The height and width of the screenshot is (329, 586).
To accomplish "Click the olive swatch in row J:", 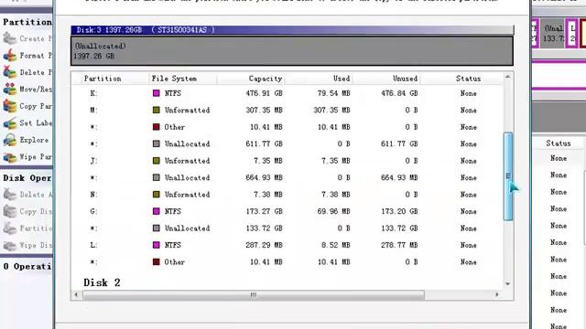I will tap(157, 161).
